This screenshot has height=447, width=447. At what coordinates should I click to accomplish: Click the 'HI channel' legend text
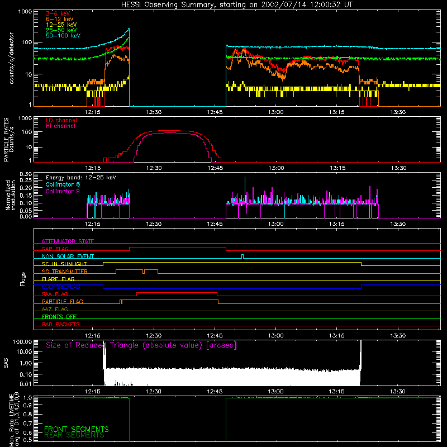tap(60, 126)
